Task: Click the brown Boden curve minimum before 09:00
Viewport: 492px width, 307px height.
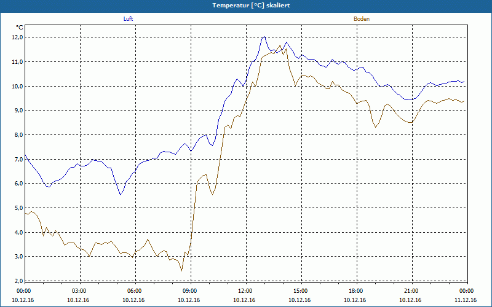Action: (181, 271)
